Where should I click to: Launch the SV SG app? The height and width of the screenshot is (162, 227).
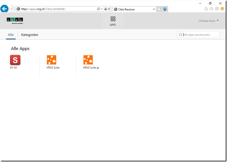tap(15, 60)
